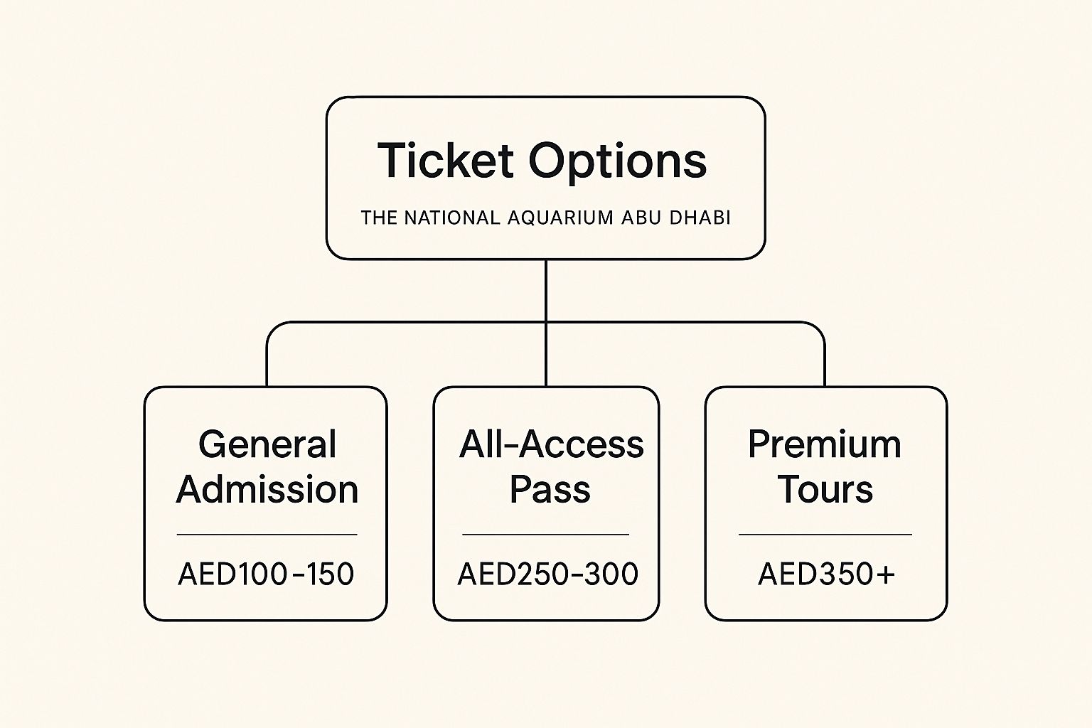Click the word "Premium" in the right card
This screenshot has width=1092, height=728.
pos(825,445)
